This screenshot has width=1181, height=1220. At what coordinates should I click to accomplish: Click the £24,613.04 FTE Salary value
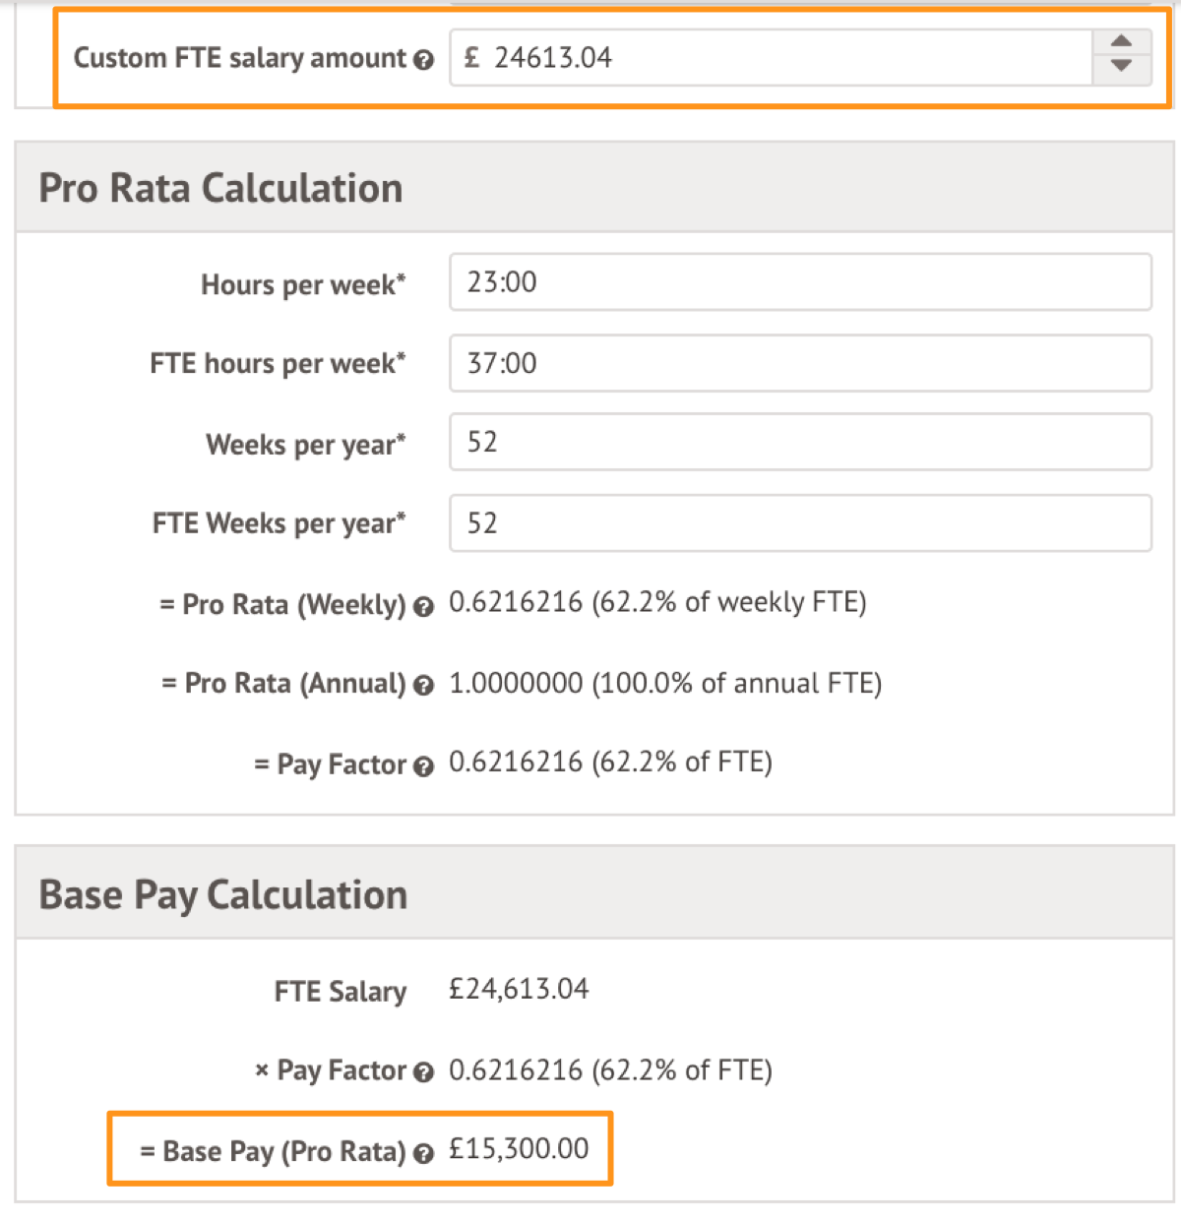pos(519,989)
